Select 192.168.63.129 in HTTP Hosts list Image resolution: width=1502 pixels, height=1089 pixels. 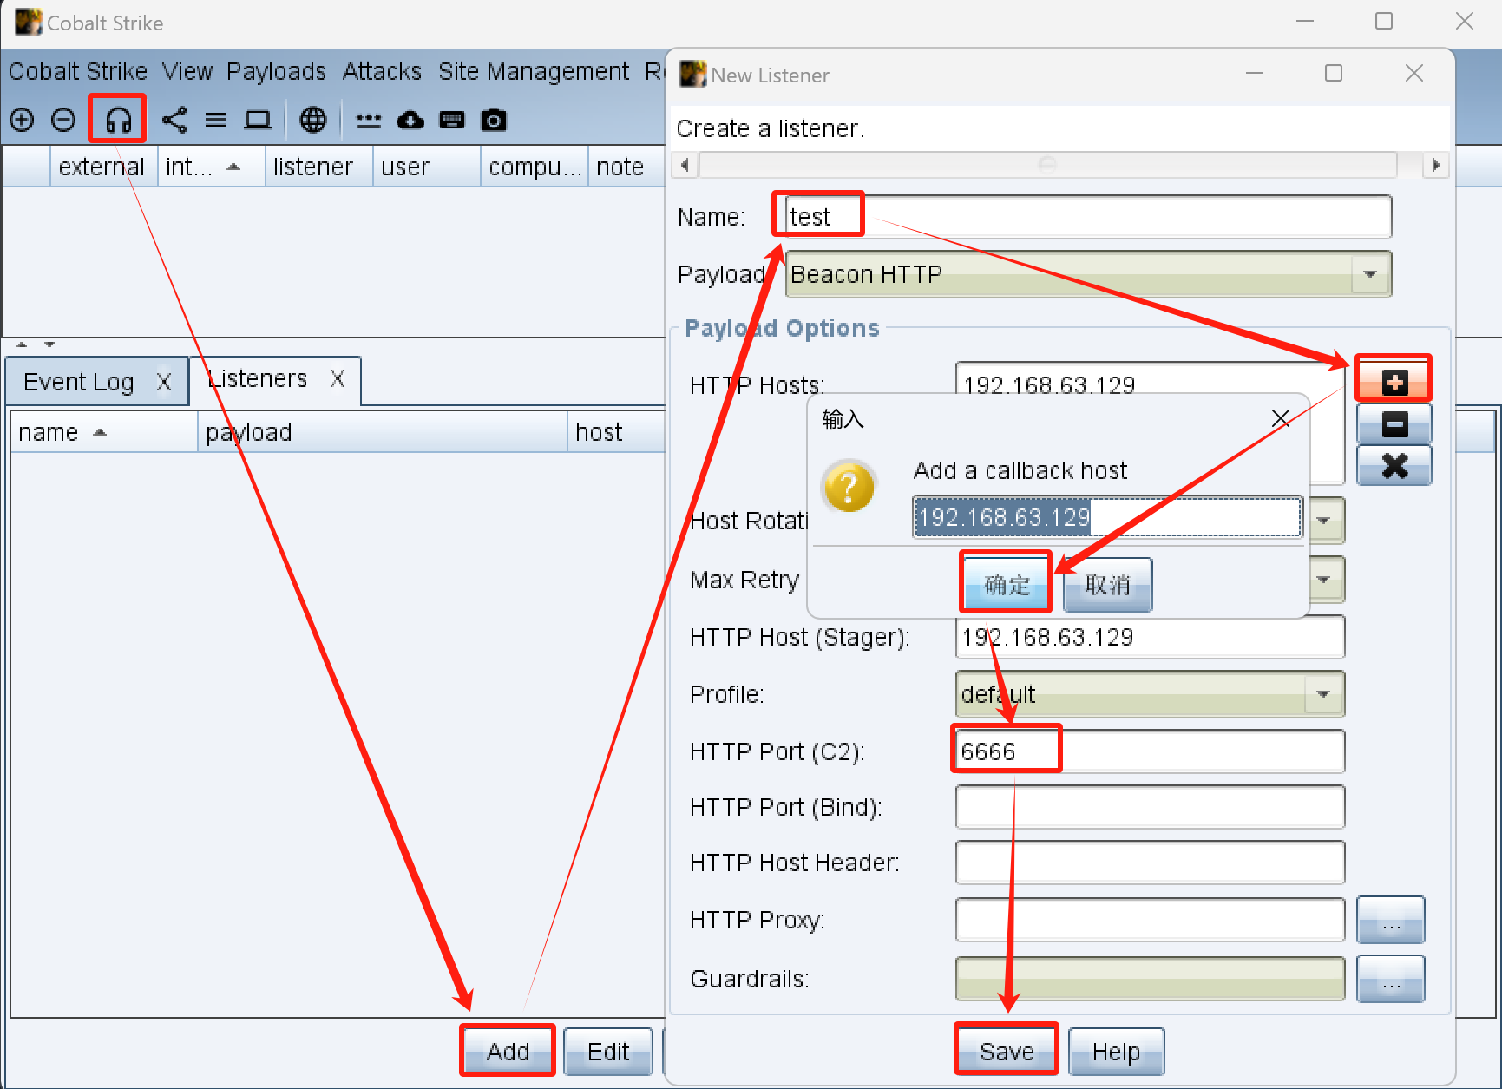1049,384
